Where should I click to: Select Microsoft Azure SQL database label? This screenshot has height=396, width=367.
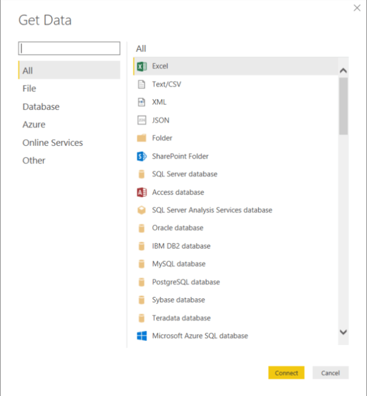point(200,336)
